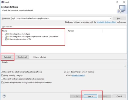The width and height of the screenshot is (128, 100).
Task: Click the type filter text field
Action: pos(64,27)
